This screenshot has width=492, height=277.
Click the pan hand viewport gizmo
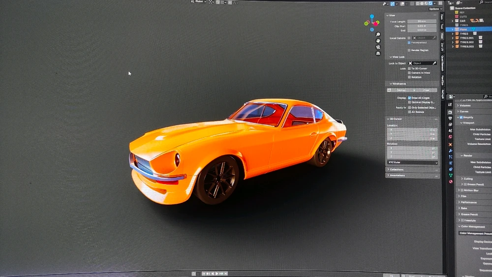(x=378, y=41)
